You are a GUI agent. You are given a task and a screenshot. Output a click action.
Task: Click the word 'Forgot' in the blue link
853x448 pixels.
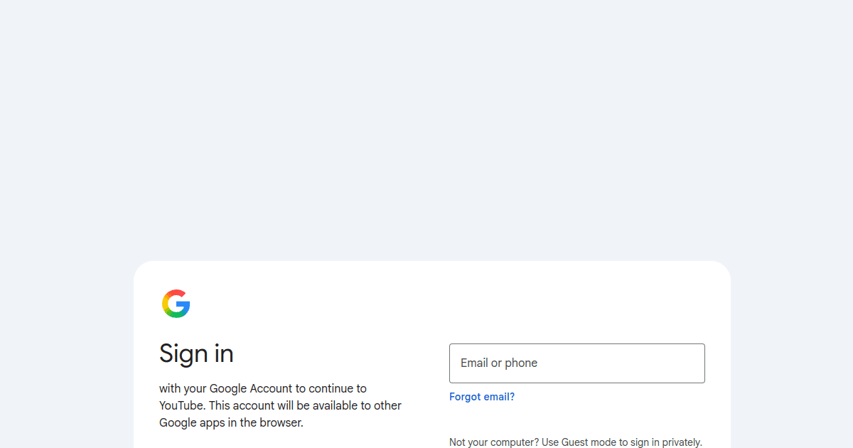(x=465, y=397)
